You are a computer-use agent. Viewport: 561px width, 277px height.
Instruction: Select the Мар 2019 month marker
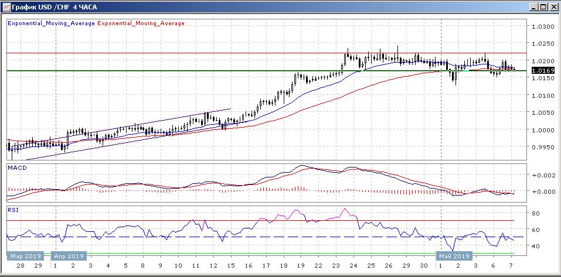24,256
